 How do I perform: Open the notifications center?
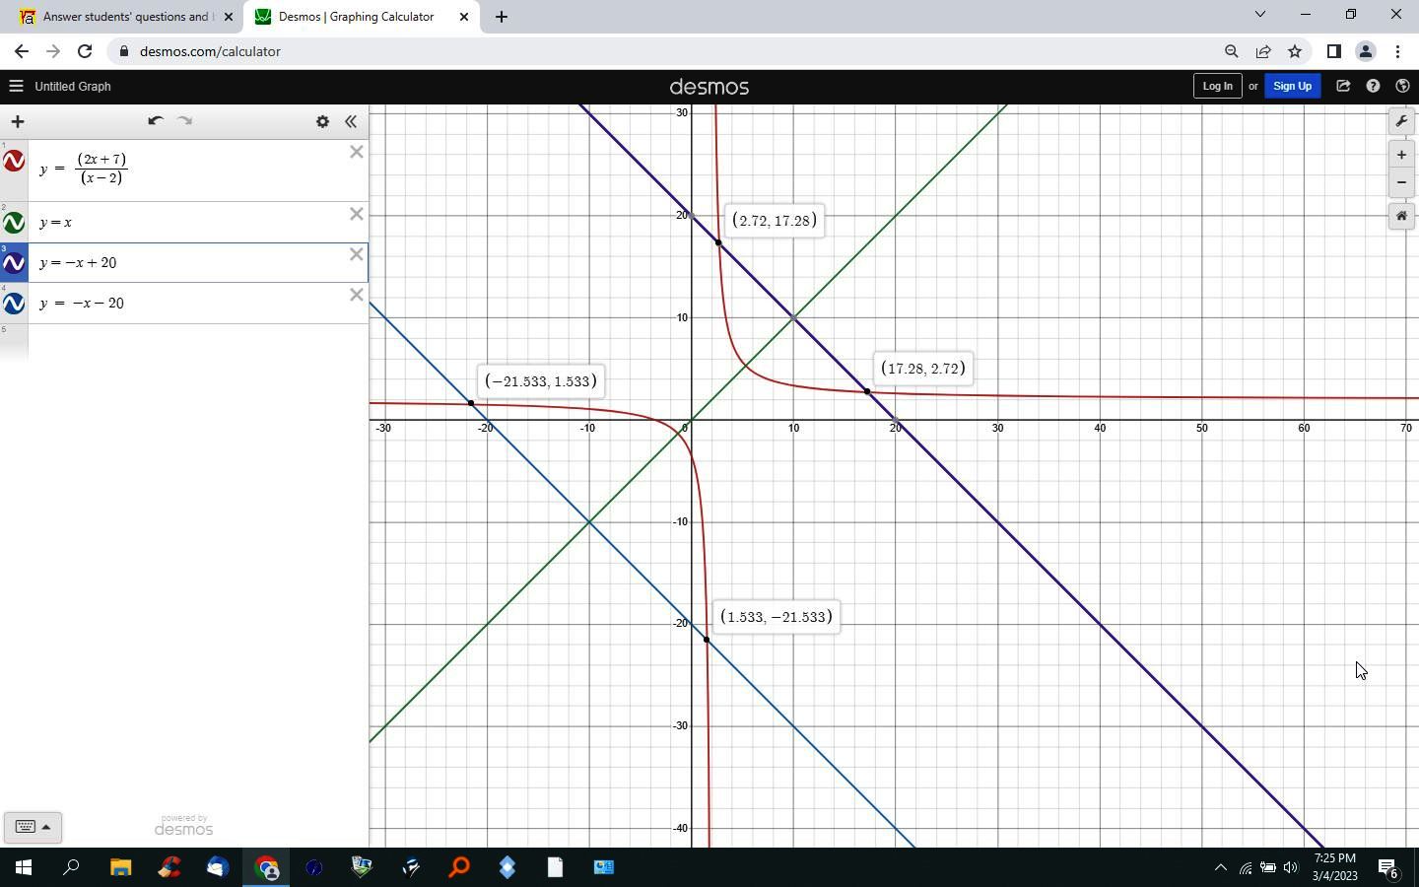pos(1388,867)
